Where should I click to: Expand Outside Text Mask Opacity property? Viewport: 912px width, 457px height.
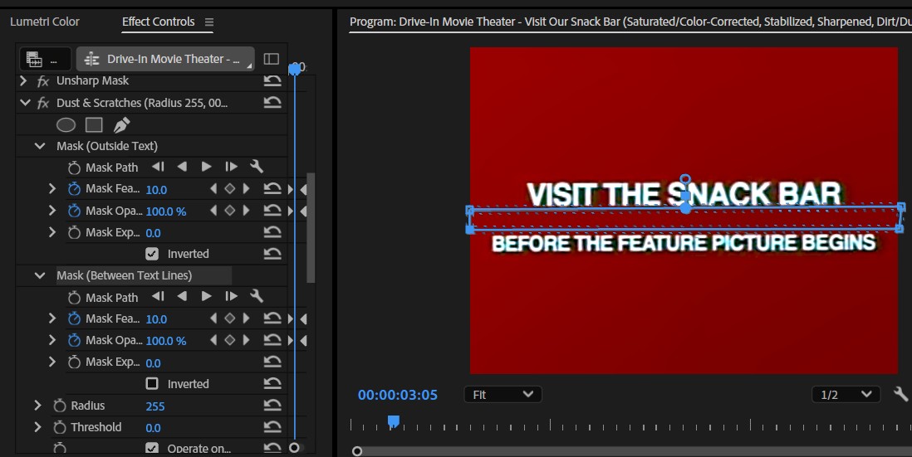(51, 210)
